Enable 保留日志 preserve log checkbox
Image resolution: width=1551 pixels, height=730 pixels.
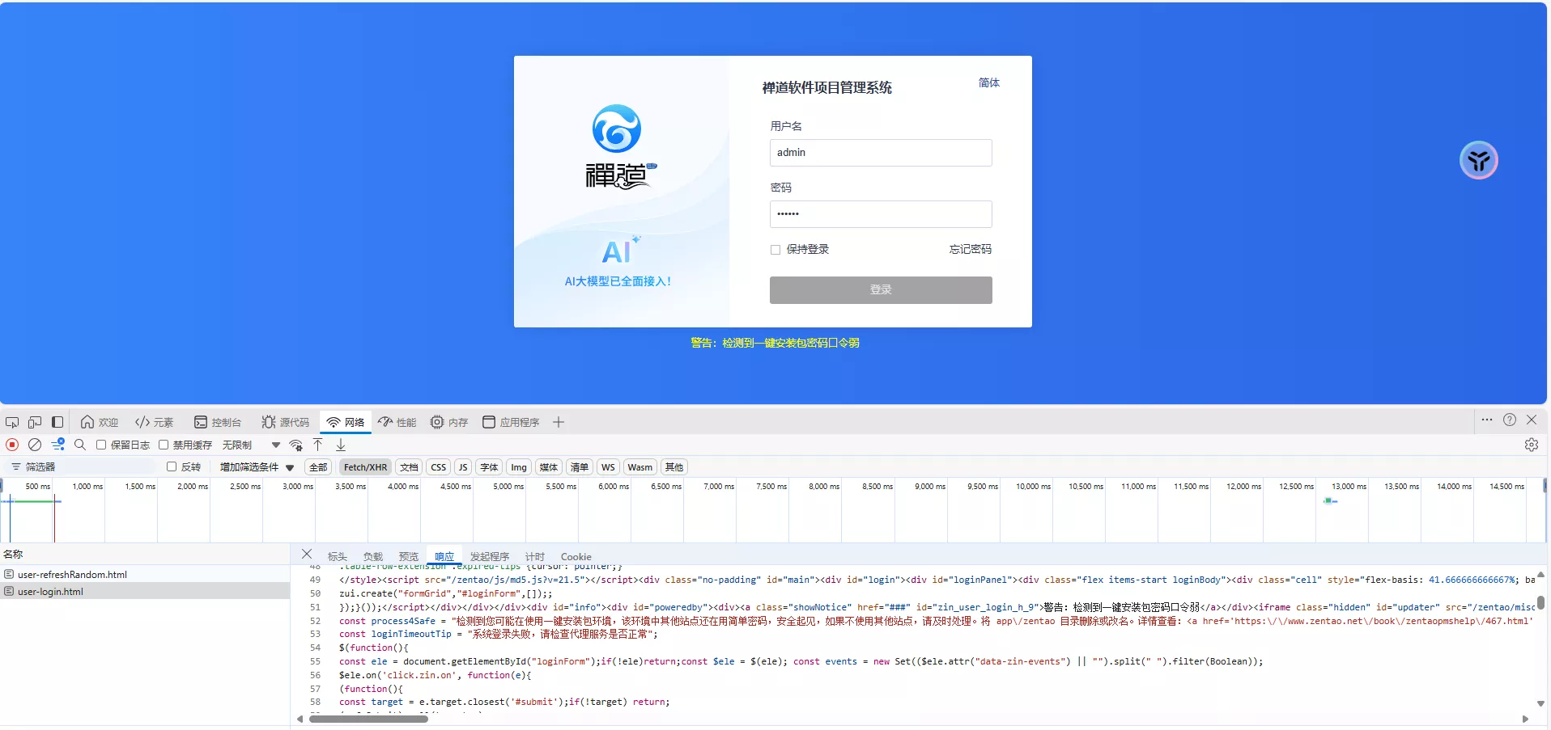(101, 445)
